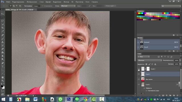
Task: Click the Слои panel tab
Action: point(139,54)
